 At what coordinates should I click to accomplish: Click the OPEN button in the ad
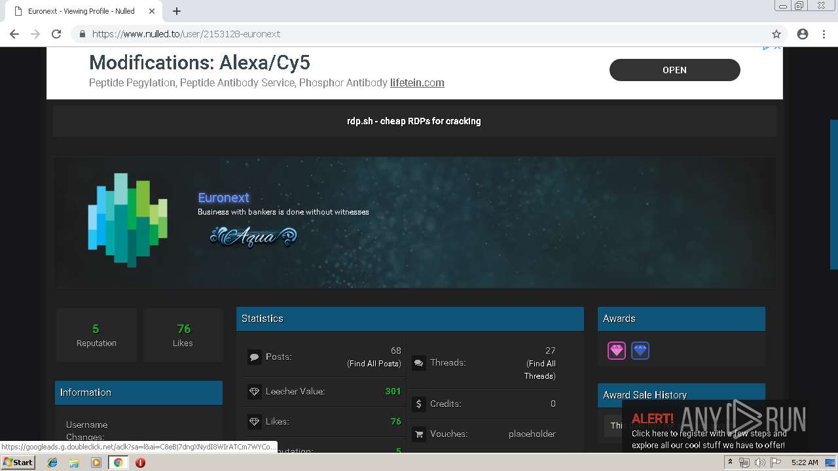click(x=674, y=70)
